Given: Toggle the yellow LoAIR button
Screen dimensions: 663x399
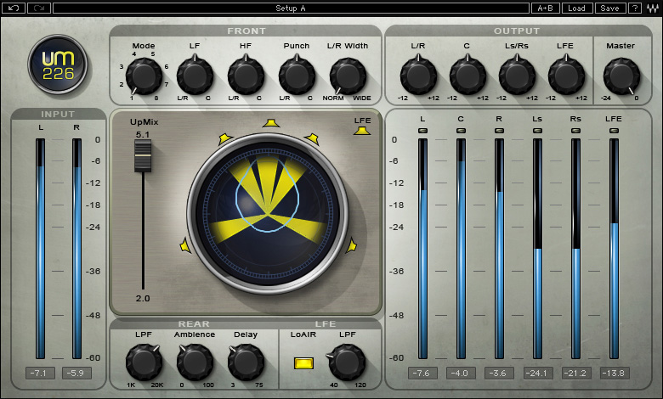Looking at the screenshot, I should [x=302, y=364].
